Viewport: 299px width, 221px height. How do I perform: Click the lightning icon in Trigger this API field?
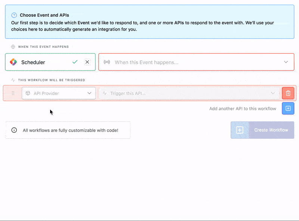point(104,93)
